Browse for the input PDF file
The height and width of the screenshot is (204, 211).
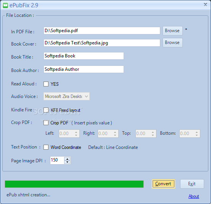[x=172, y=31]
